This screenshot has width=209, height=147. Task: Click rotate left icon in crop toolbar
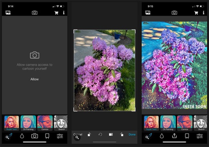(x=89, y=134)
